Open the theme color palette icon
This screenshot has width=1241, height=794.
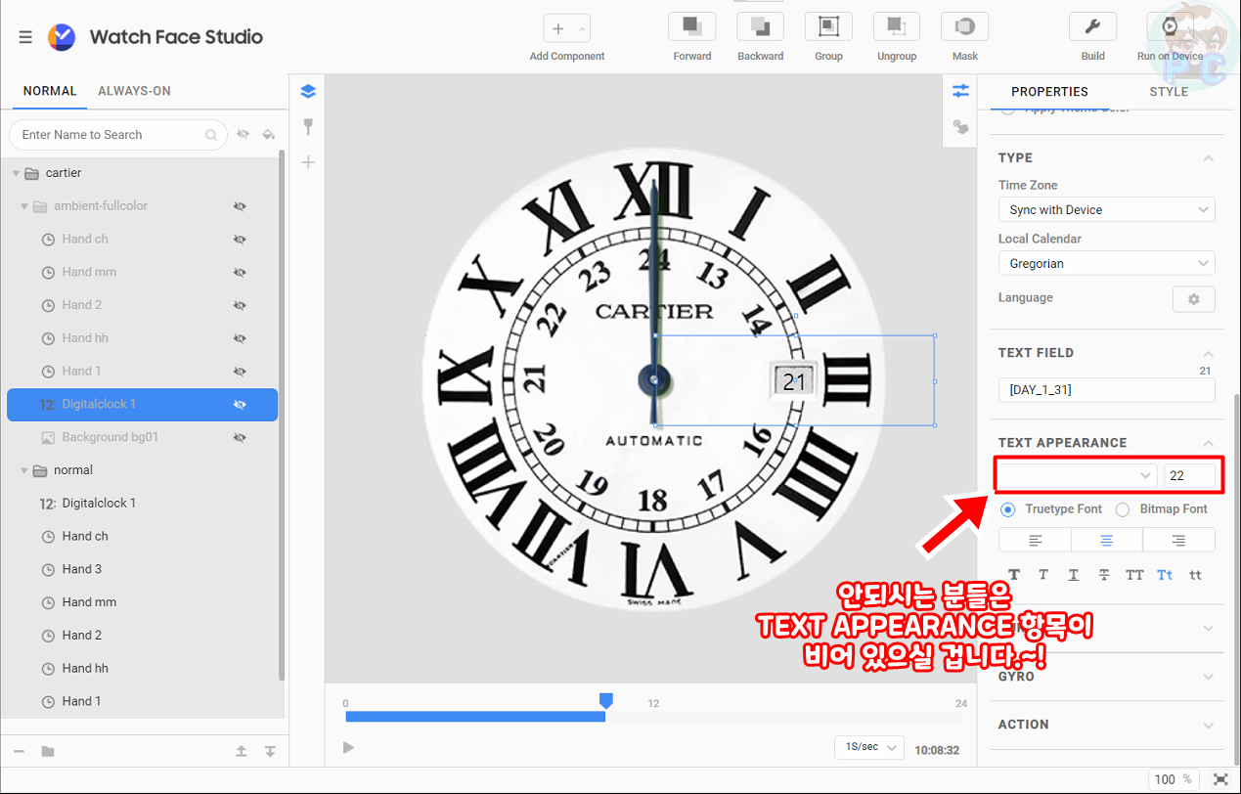960,126
